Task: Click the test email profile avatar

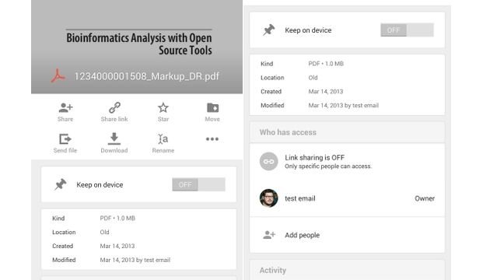Action: [x=269, y=198]
